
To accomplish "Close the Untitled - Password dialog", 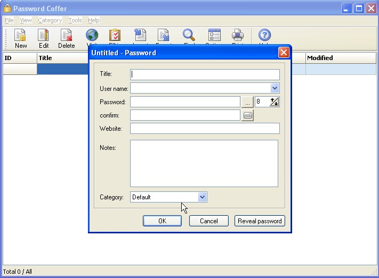I will [x=284, y=52].
